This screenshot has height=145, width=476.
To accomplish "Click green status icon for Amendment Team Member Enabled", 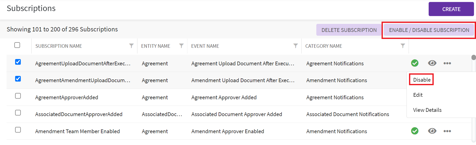I will tap(415, 131).
